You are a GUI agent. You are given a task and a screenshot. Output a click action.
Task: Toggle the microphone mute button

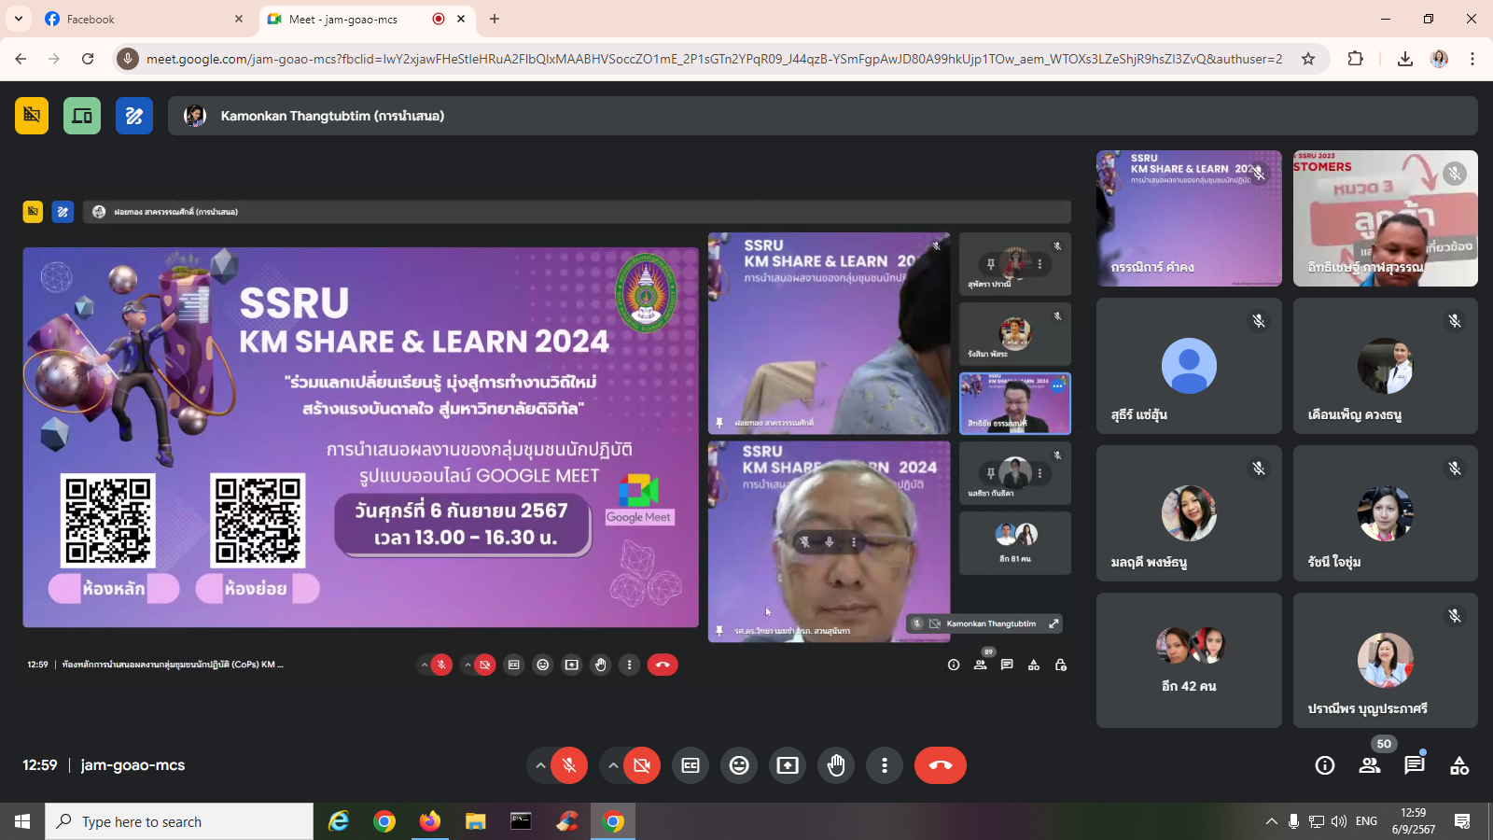[x=569, y=765]
